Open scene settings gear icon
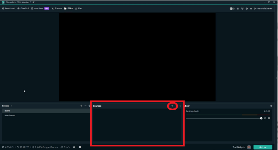 [x=89, y=106]
